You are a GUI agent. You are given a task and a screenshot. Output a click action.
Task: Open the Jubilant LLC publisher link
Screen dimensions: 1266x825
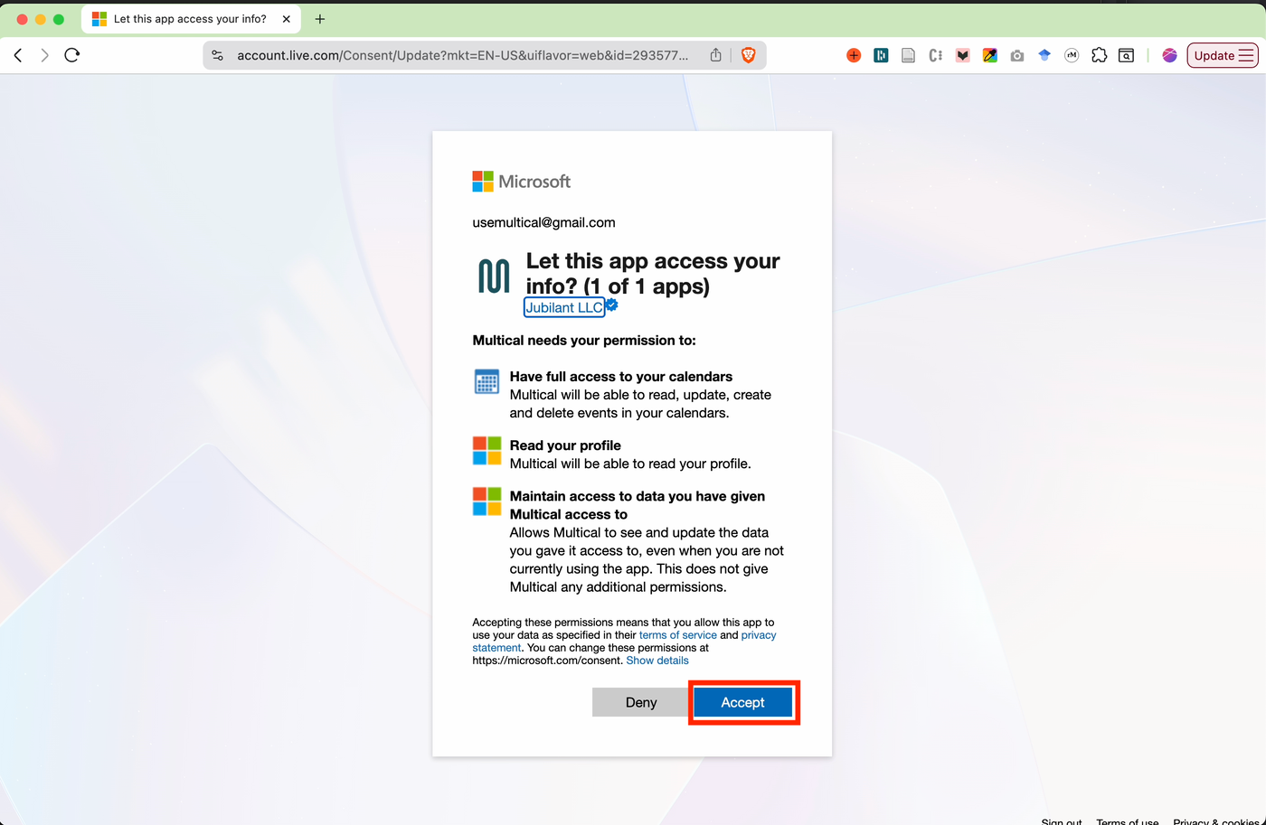pos(564,307)
